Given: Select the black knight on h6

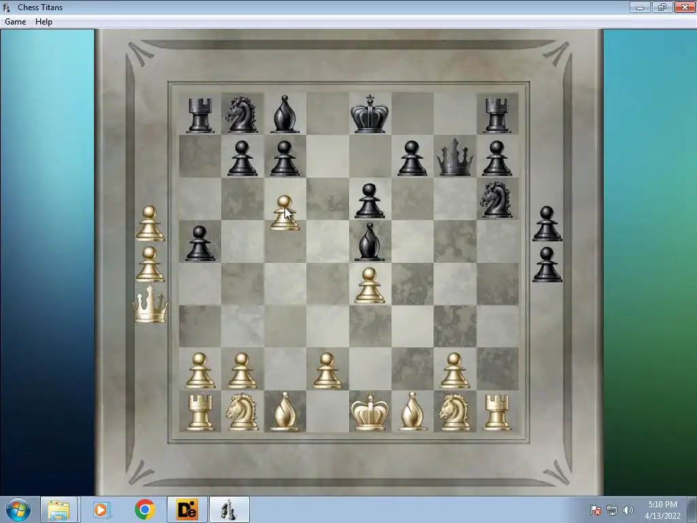Looking at the screenshot, I should (x=496, y=200).
